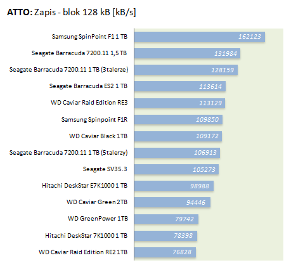Click the value 113614 in the chart
The image size is (284, 265).
[x=210, y=86]
